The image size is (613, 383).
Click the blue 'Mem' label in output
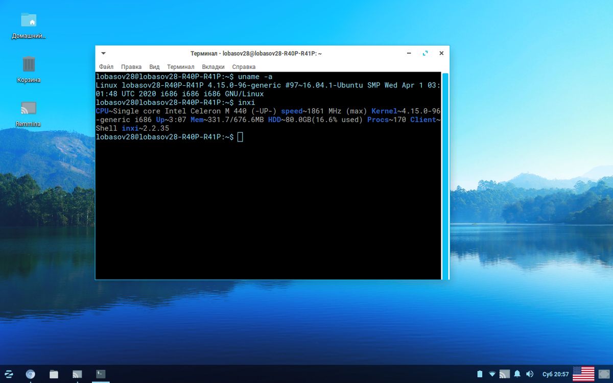pos(197,120)
